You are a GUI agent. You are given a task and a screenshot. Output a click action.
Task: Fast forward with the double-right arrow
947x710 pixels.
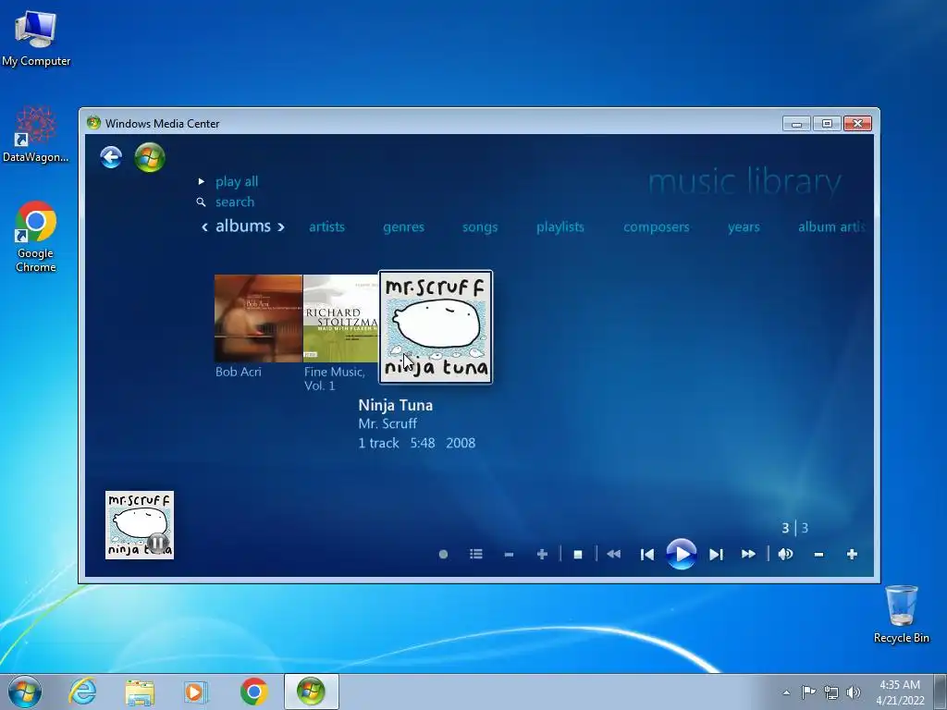tap(748, 554)
